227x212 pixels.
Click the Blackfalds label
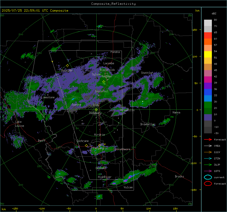pos(107,70)
